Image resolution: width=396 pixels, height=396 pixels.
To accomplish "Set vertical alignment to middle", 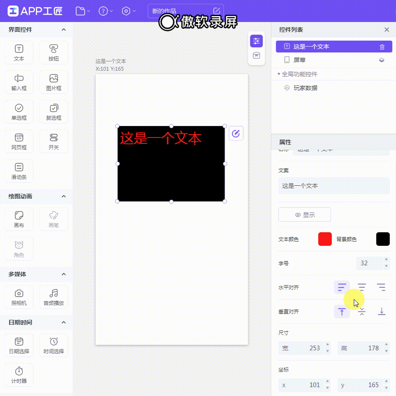I will coord(362,311).
